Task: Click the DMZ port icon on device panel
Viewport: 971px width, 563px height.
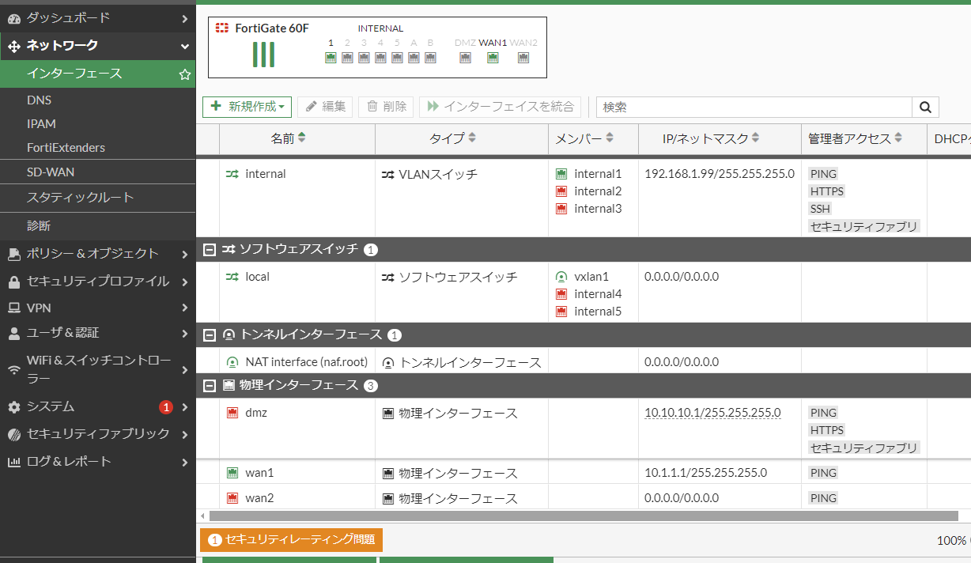Action: (x=465, y=58)
